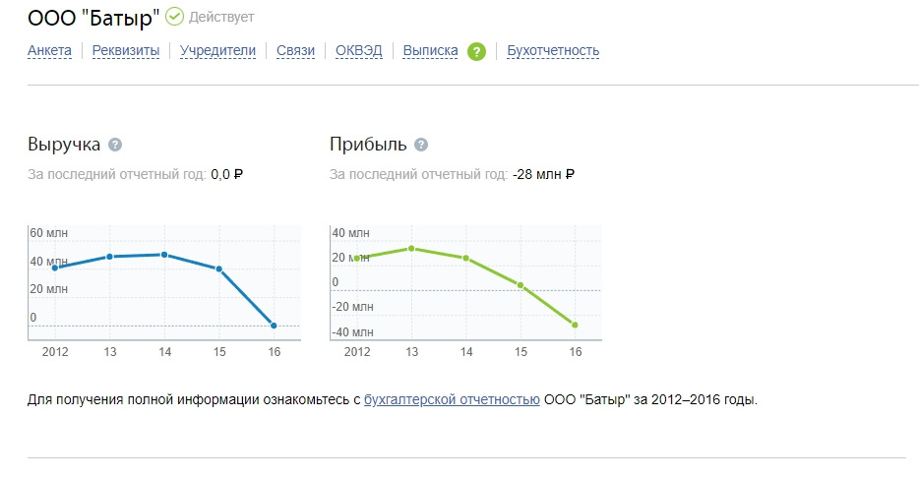Click the 2016 data point on profit chart

[575, 325]
